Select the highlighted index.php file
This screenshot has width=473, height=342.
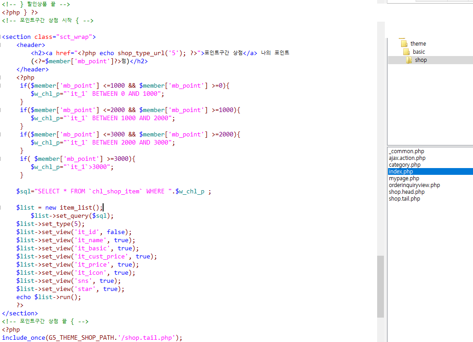[x=401, y=172]
